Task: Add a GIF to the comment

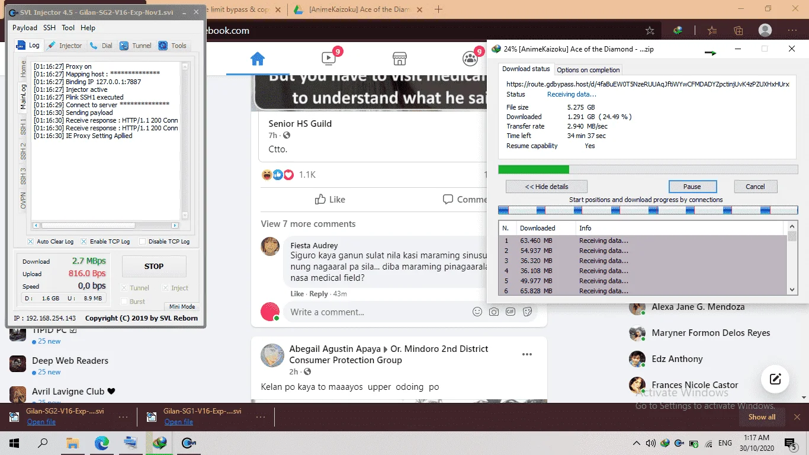Action: (x=511, y=312)
